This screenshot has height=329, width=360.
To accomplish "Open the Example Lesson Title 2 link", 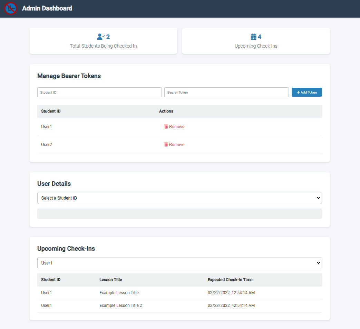I will click(120, 306).
